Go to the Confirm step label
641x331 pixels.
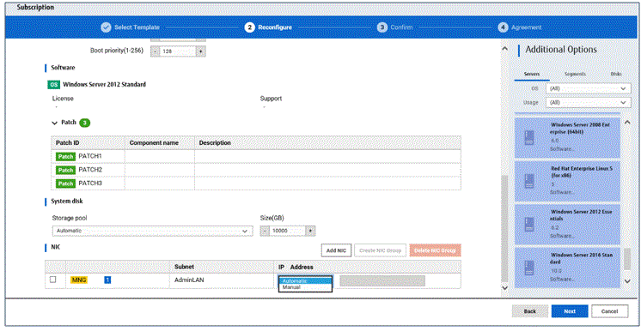pyautogui.click(x=401, y=27)
